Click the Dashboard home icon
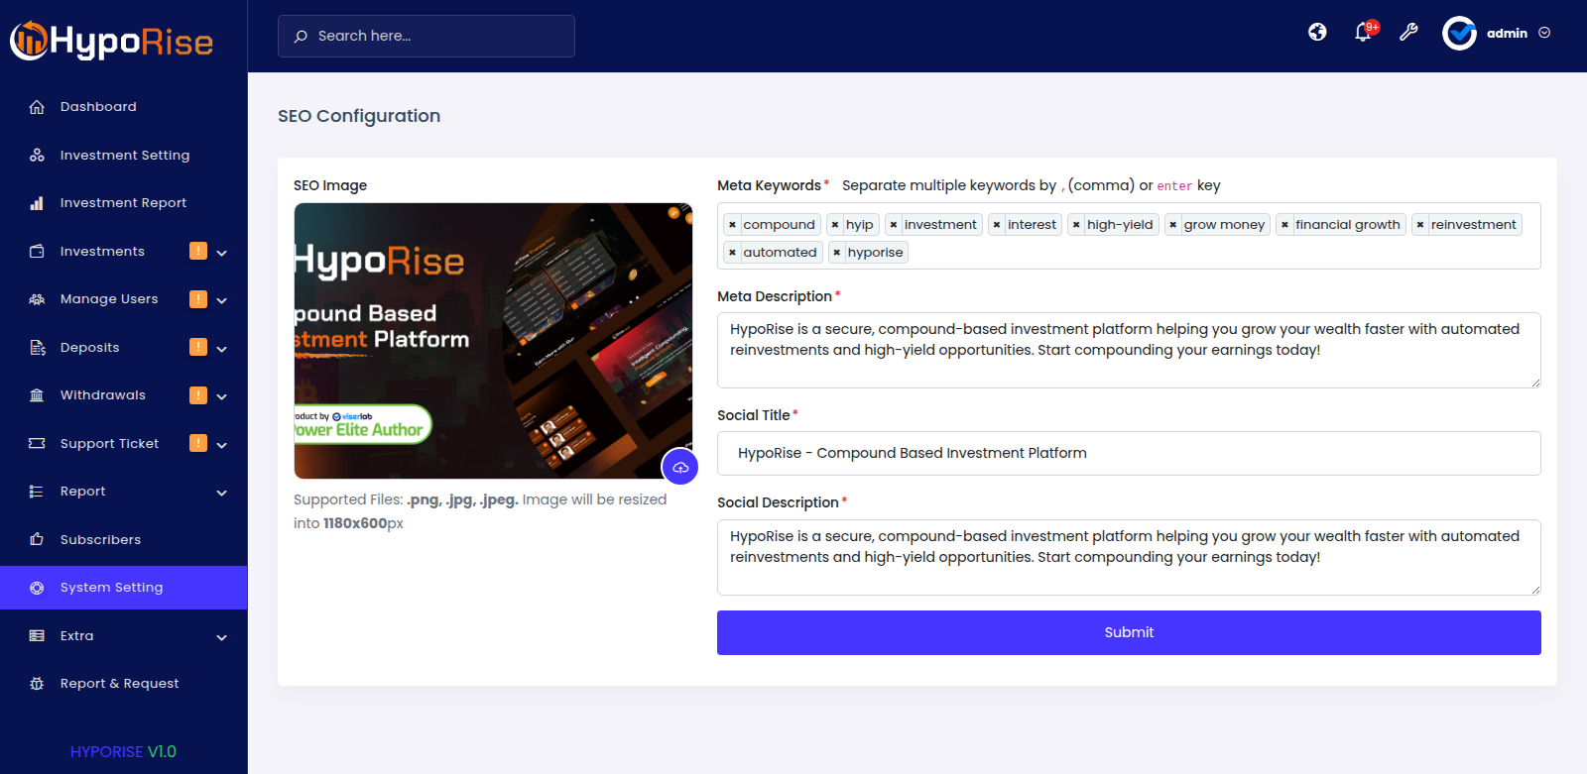1587x774 pixels. (37, 107)
